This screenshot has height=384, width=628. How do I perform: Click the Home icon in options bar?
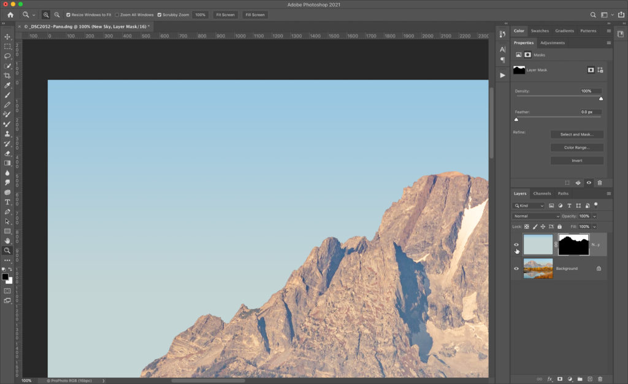pyautogui.click(x=10, y=15)
